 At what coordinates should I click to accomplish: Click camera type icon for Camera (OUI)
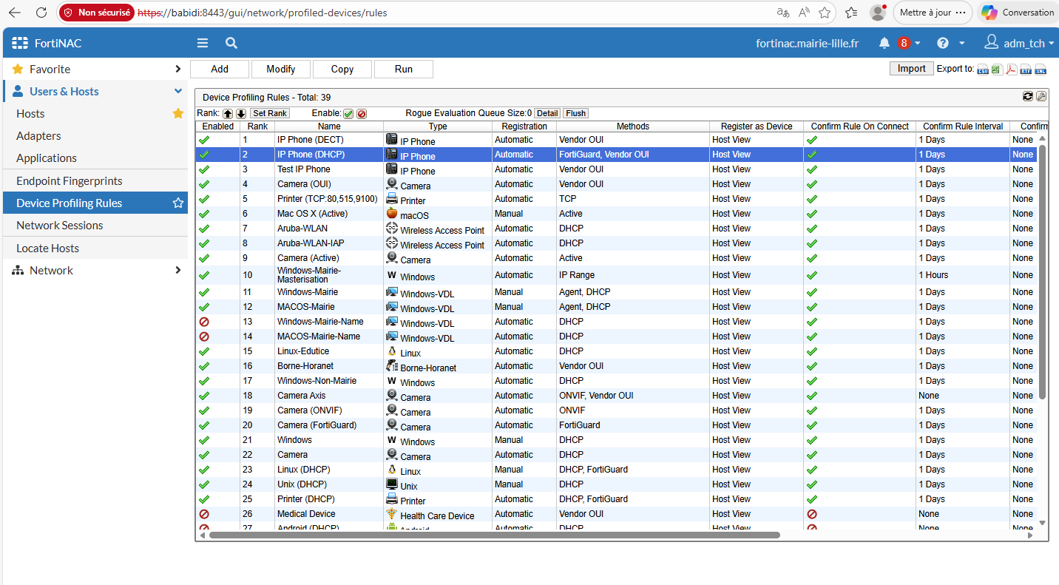[391, 183]
